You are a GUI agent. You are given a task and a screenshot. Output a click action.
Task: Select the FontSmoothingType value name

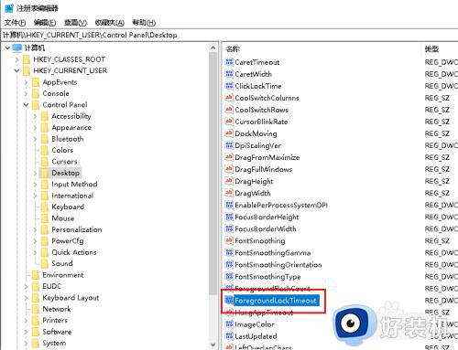tap(267, 277)
